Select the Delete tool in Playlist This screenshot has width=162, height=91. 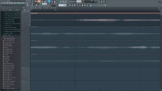[x=30, y=8]
